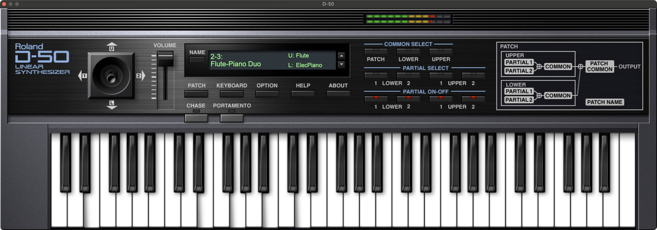The image size is (657, 230).
Task: Click the first black key on the keyboard
Action: pyautogui.click(x=66, y=162)
